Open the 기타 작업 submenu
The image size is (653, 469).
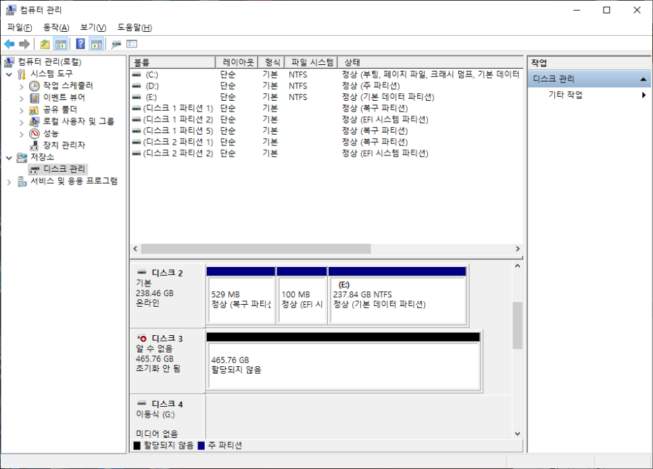point(589,95)
